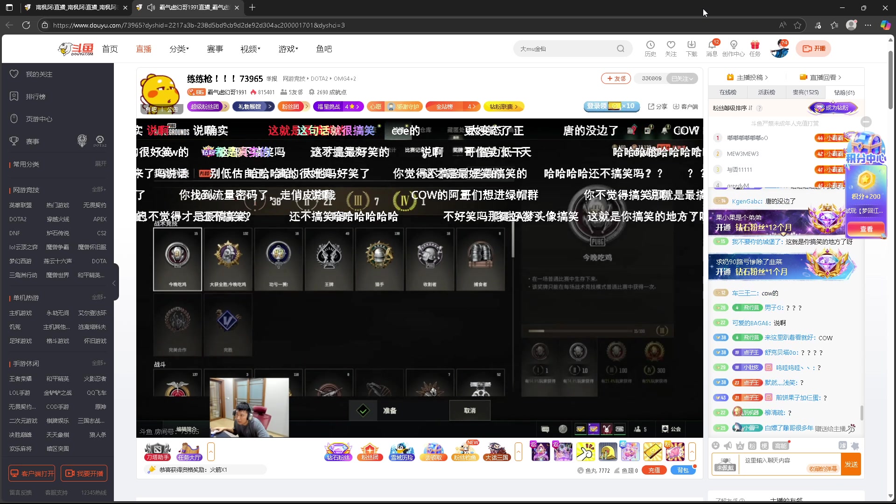Open the emoji picker in chat
This screenshot has height=504, width=896.
click(x=716, y=446)
